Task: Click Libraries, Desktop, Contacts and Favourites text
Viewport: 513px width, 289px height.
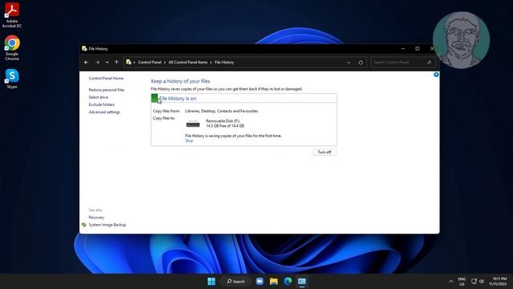Action: (221, 111)
